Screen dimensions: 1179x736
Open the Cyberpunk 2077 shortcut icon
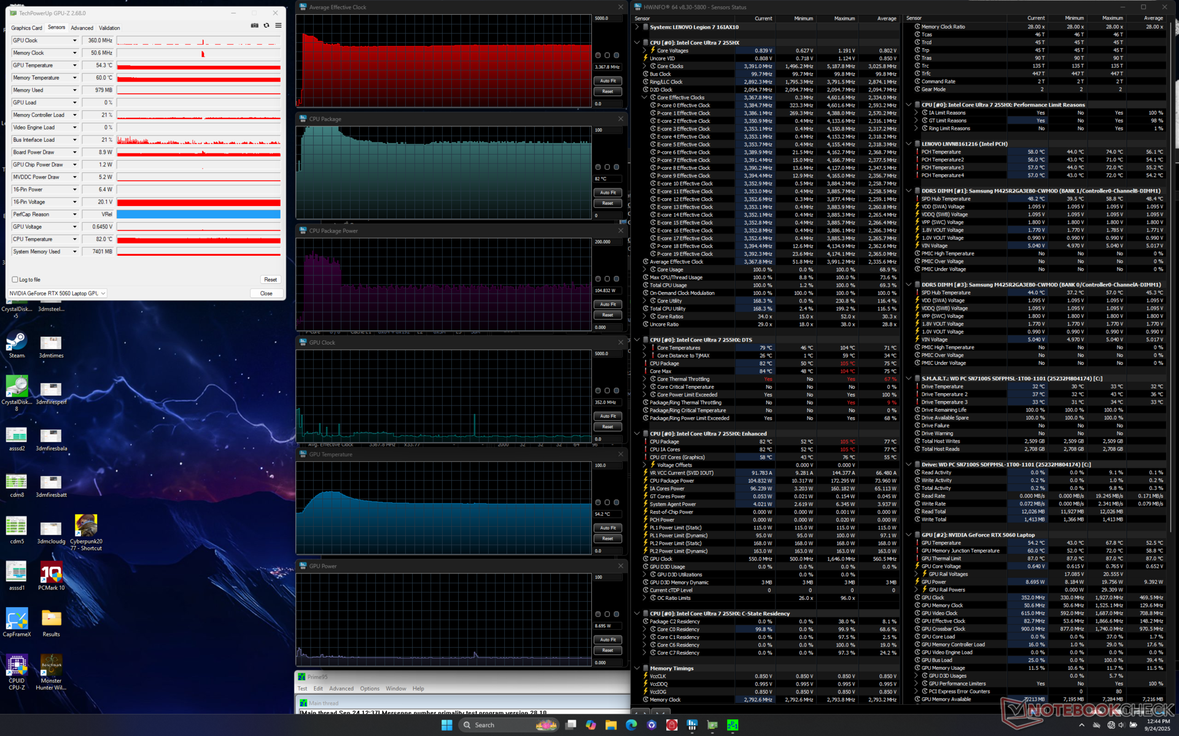point(86,526)
